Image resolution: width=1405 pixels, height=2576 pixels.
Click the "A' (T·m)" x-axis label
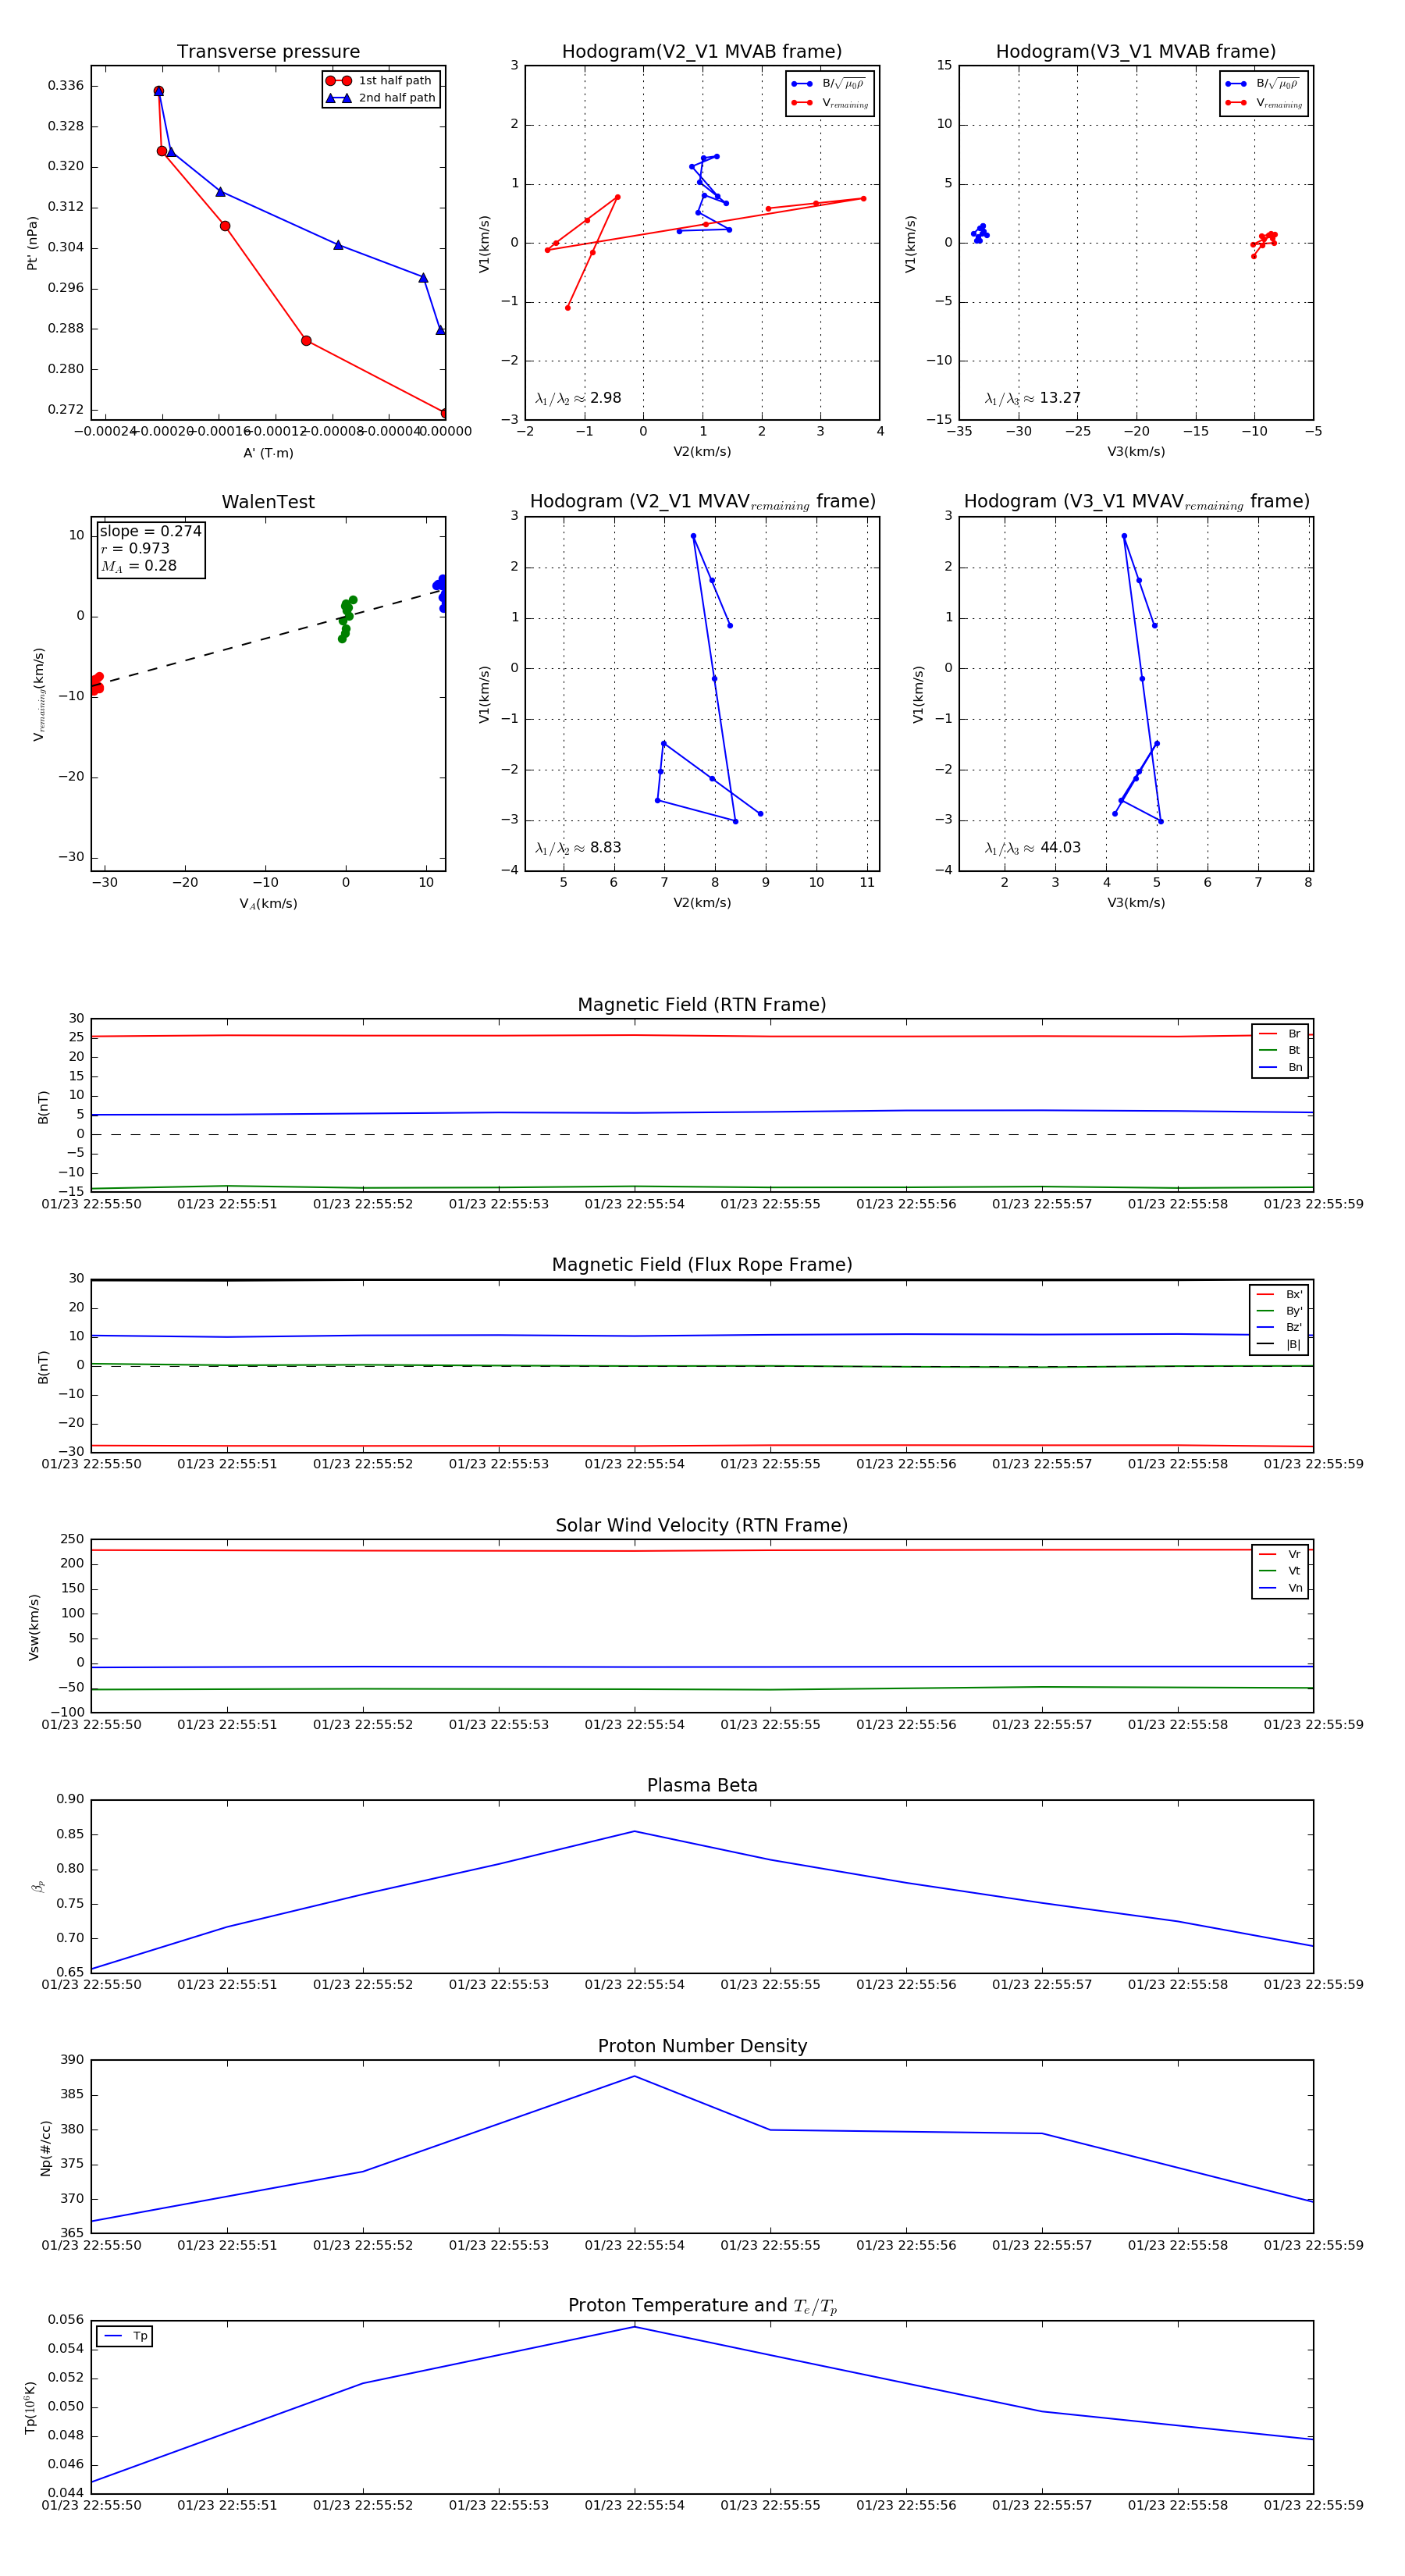268,453
